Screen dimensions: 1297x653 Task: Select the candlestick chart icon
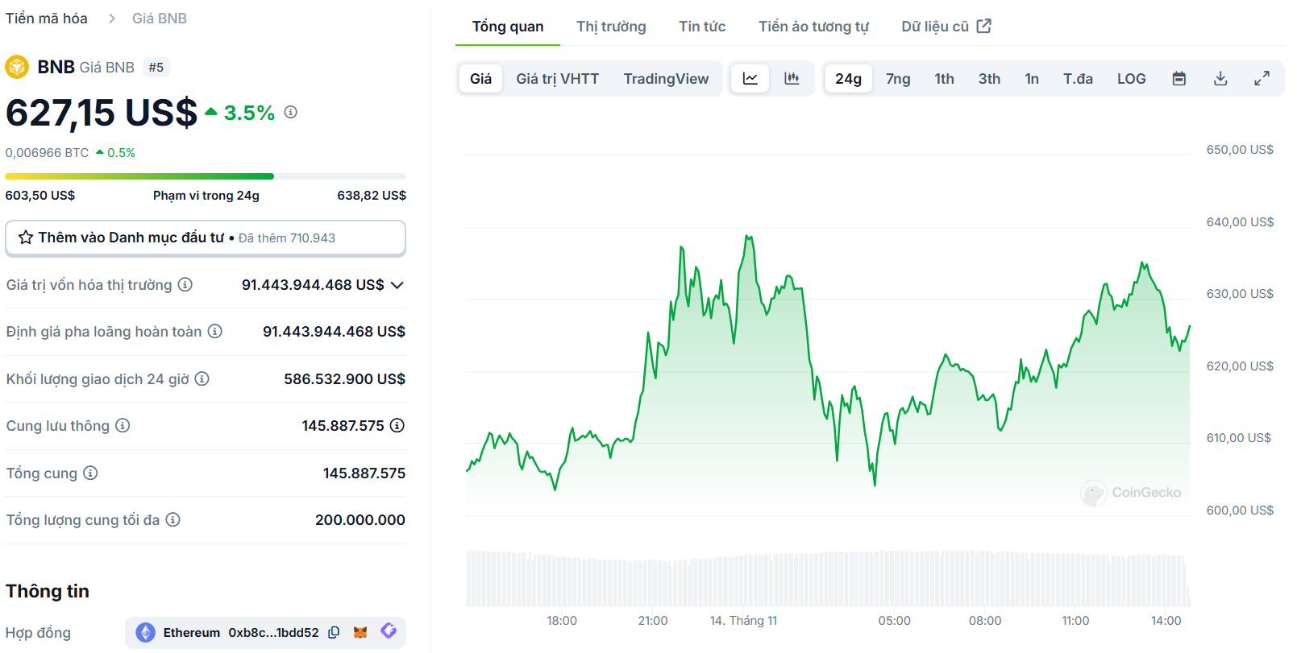click(x=792, y=79)
